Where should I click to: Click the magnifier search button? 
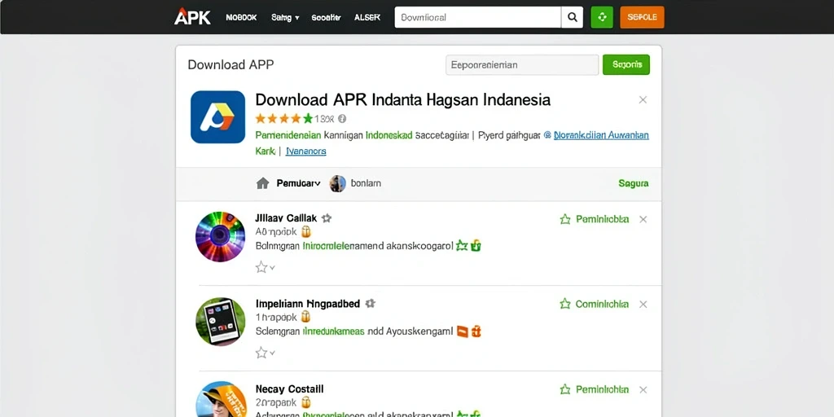tap(573, 17)
